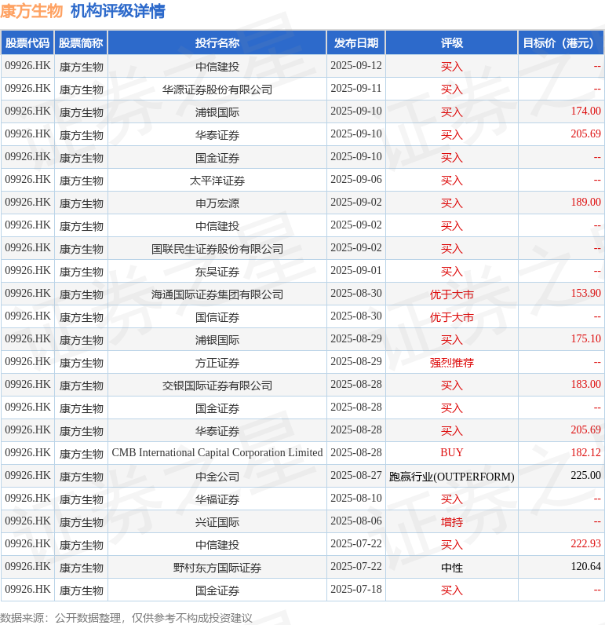Click the date 2025-09-11

(356, 89)
